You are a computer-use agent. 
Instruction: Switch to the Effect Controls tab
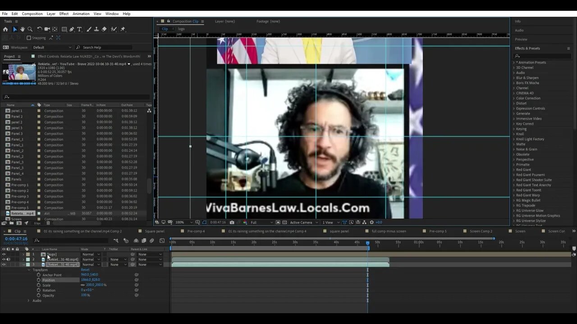pyautogui.click(x=89, y=56)
